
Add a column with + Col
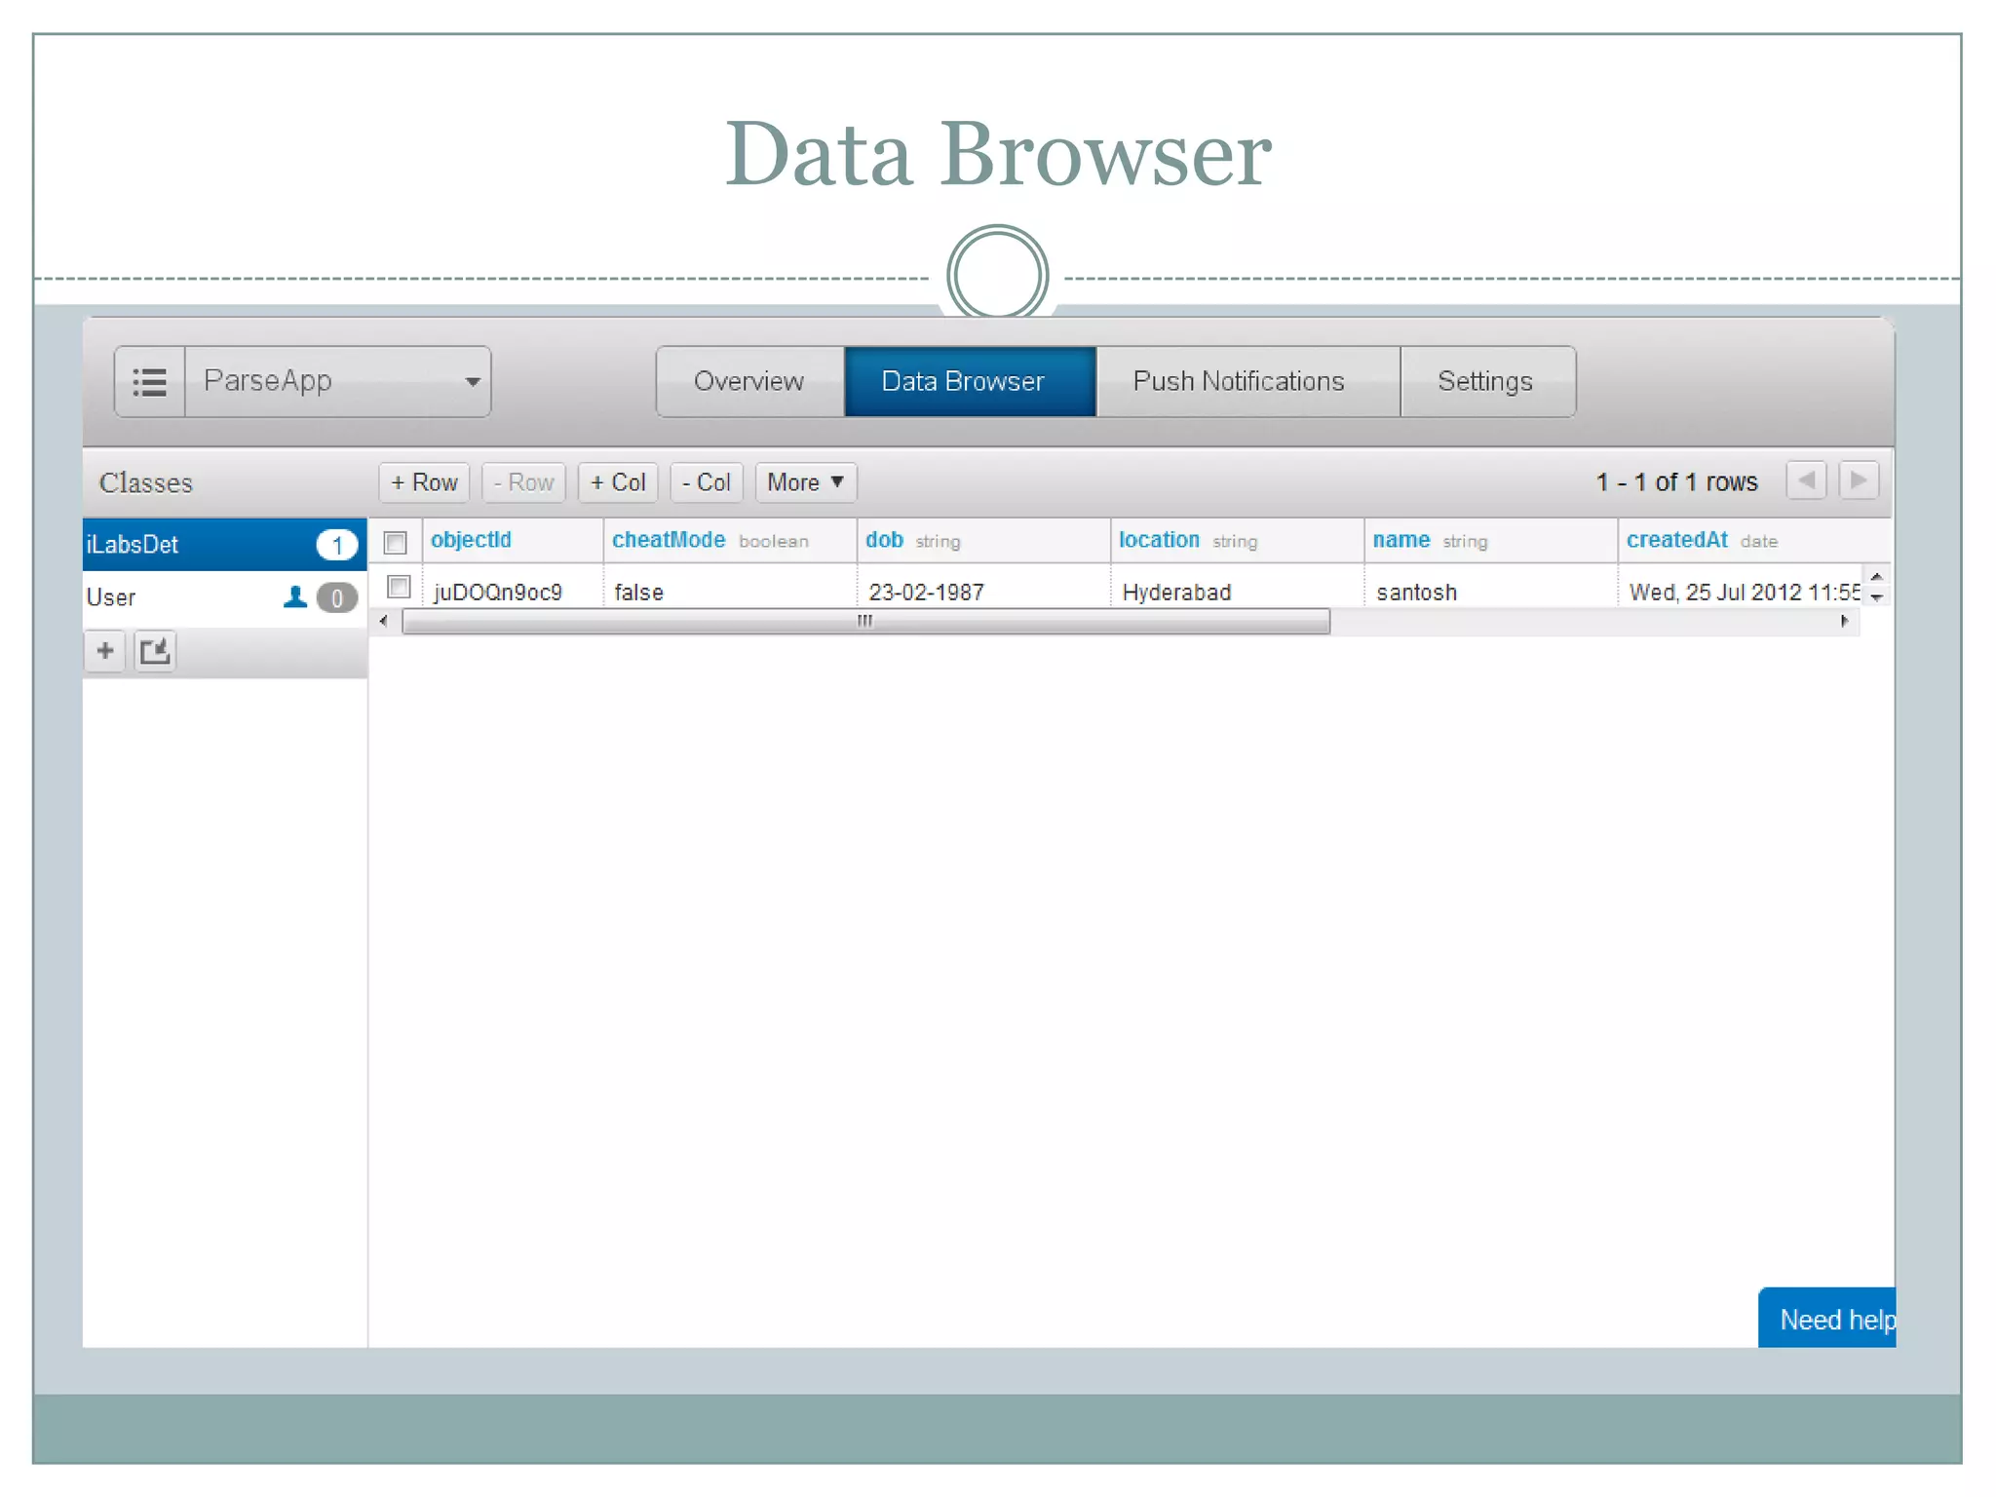(x=618, y=482)
